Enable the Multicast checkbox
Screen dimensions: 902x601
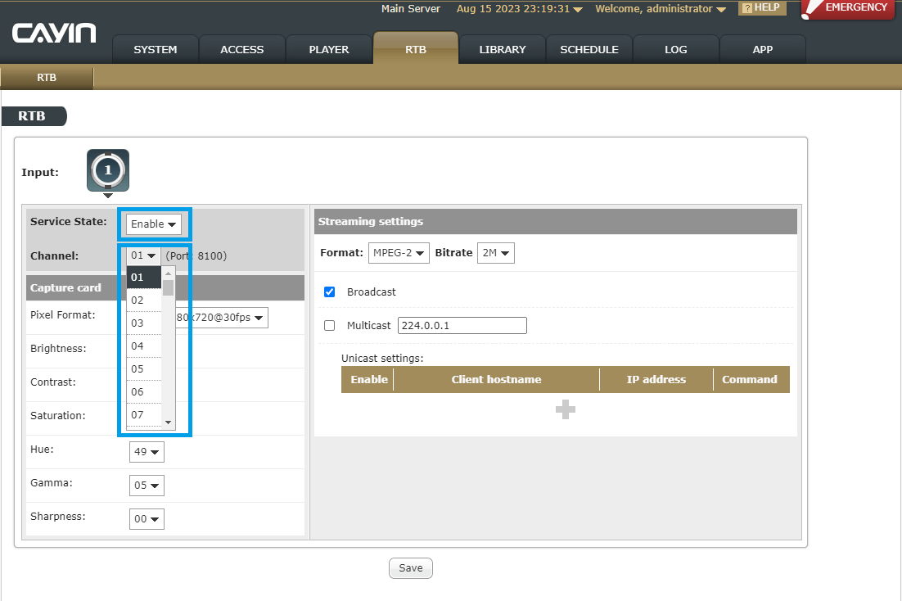click(x=330, y=325)
